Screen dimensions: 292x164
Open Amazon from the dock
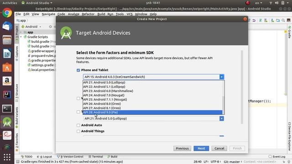click(x=7, y=81)
